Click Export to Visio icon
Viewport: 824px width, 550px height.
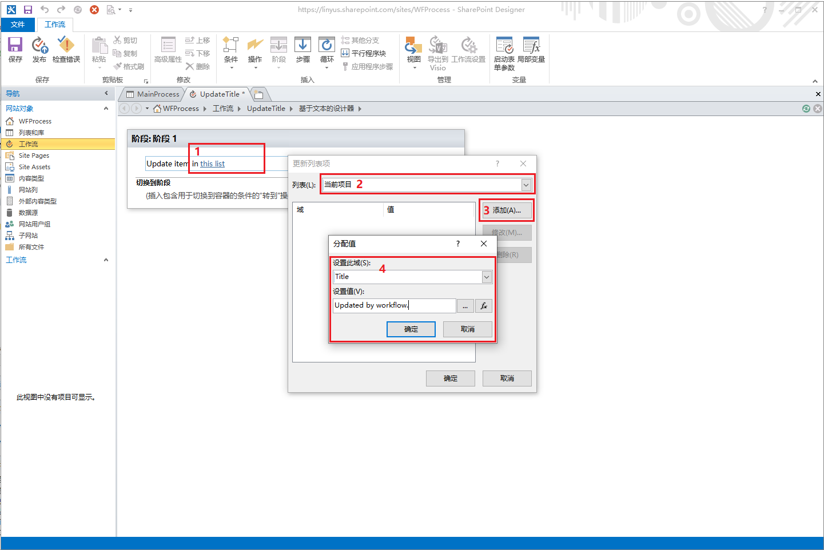coord(438,53)
